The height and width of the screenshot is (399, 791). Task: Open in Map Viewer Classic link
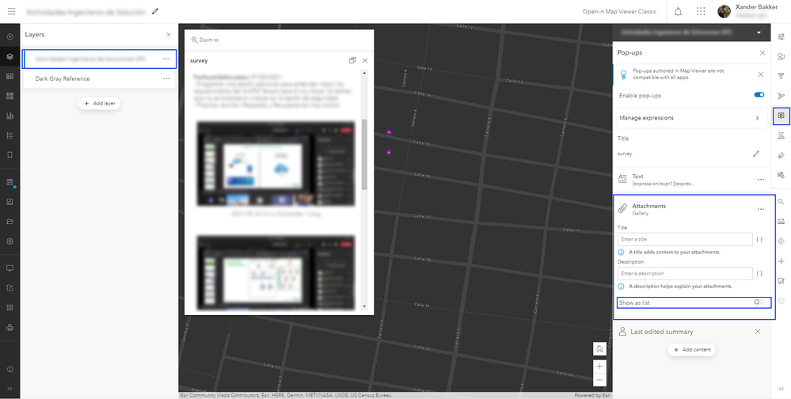coord(619,11)
